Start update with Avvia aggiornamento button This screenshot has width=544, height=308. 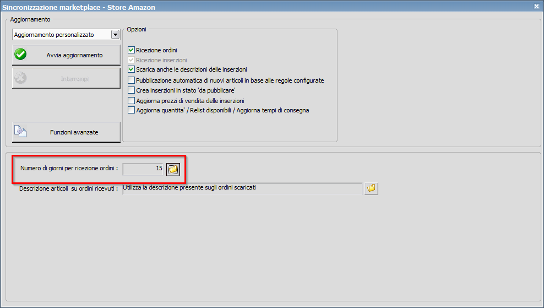coord(66,55)
